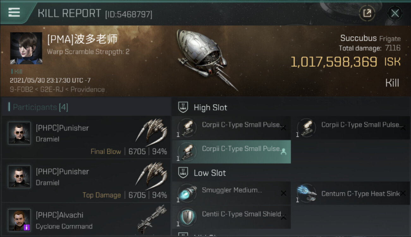Image resolution: width=411 pixels, height=237 pixels.
Task: Select the Centii C-Type Small Shield module
Action: coord(231,217)
